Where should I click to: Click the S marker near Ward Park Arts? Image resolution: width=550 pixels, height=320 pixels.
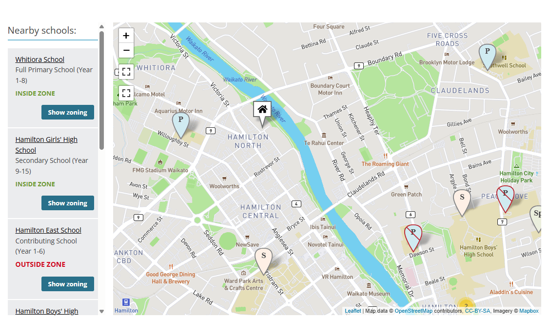point(263,261)
